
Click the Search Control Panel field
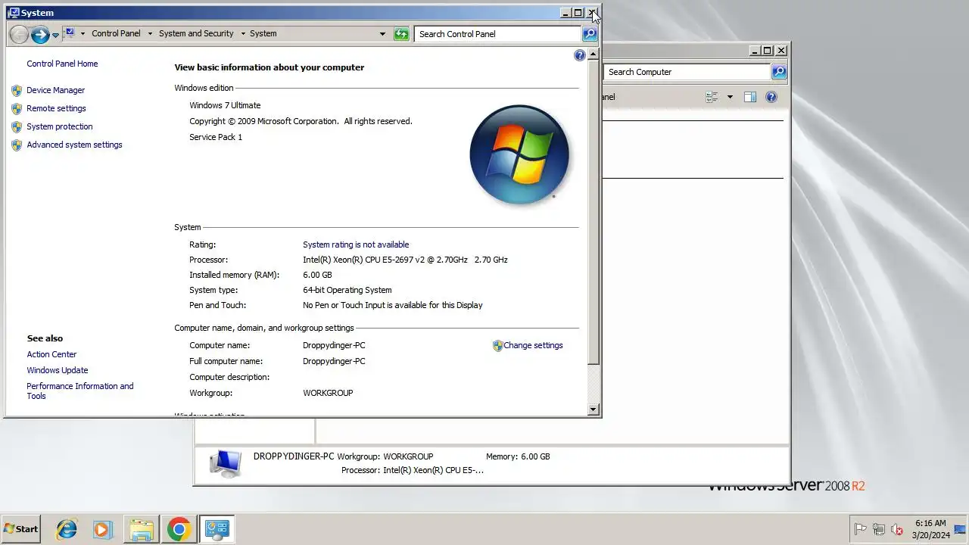497,34
